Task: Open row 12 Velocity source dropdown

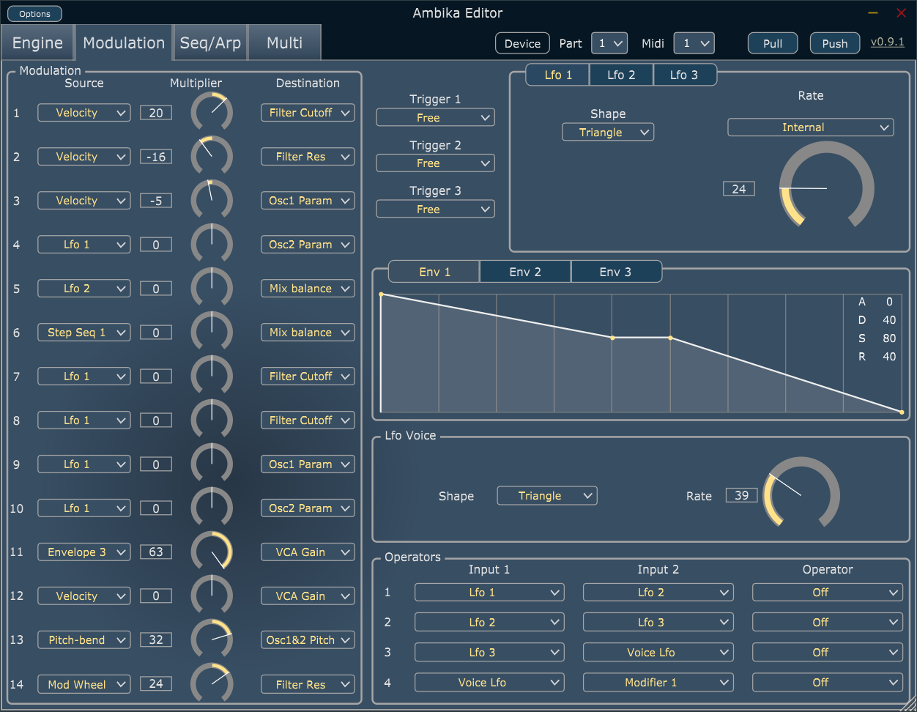Action: pyautogui.click(x=83, y=596)
